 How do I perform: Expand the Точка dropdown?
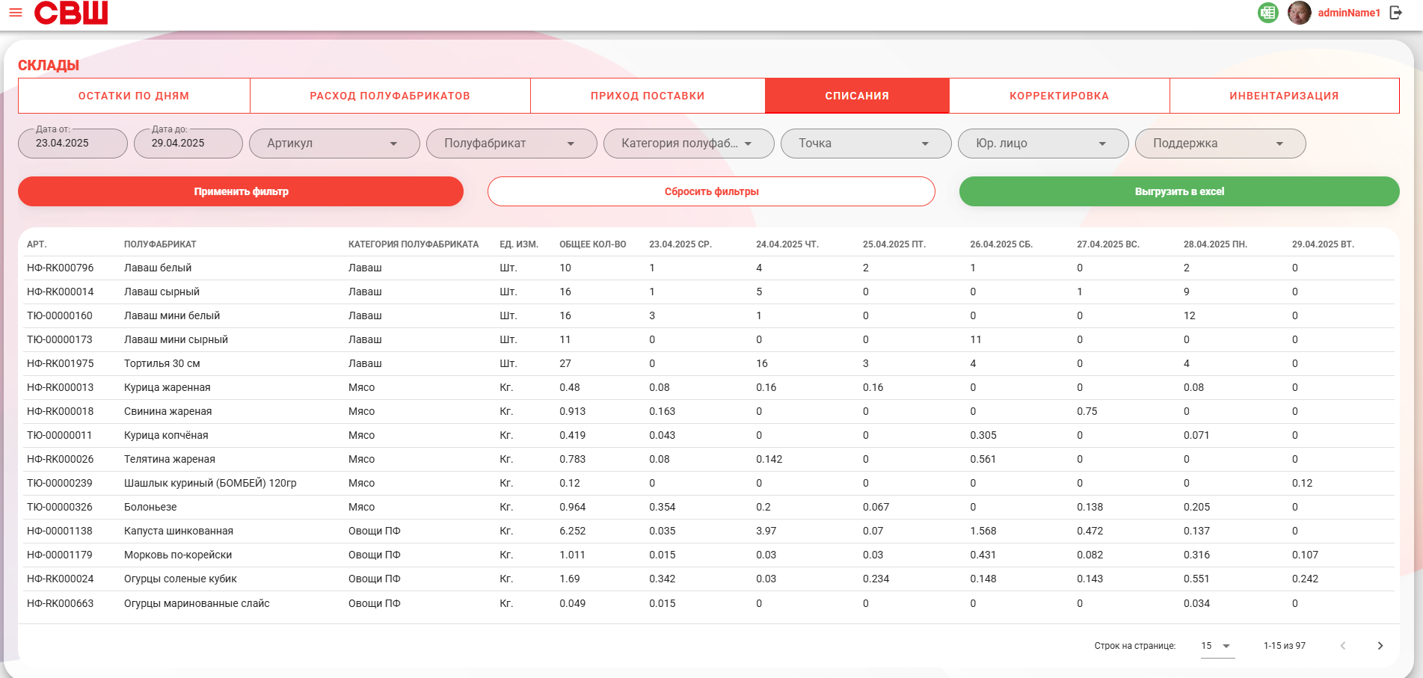(866, 144)
